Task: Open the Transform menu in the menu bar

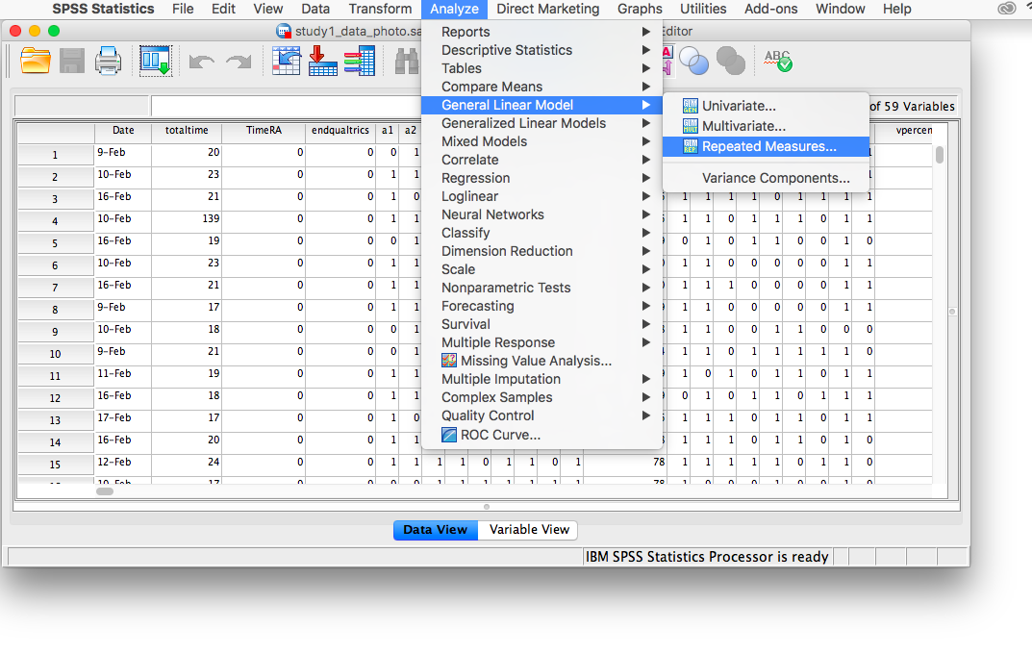Action: 381,9
